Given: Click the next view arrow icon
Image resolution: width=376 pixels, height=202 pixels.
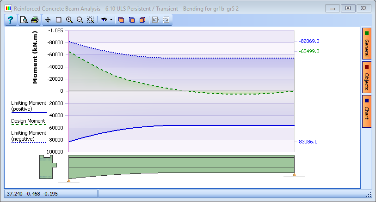Looking at the screenshot, I should pyautogui.click(x=166, y=20).
